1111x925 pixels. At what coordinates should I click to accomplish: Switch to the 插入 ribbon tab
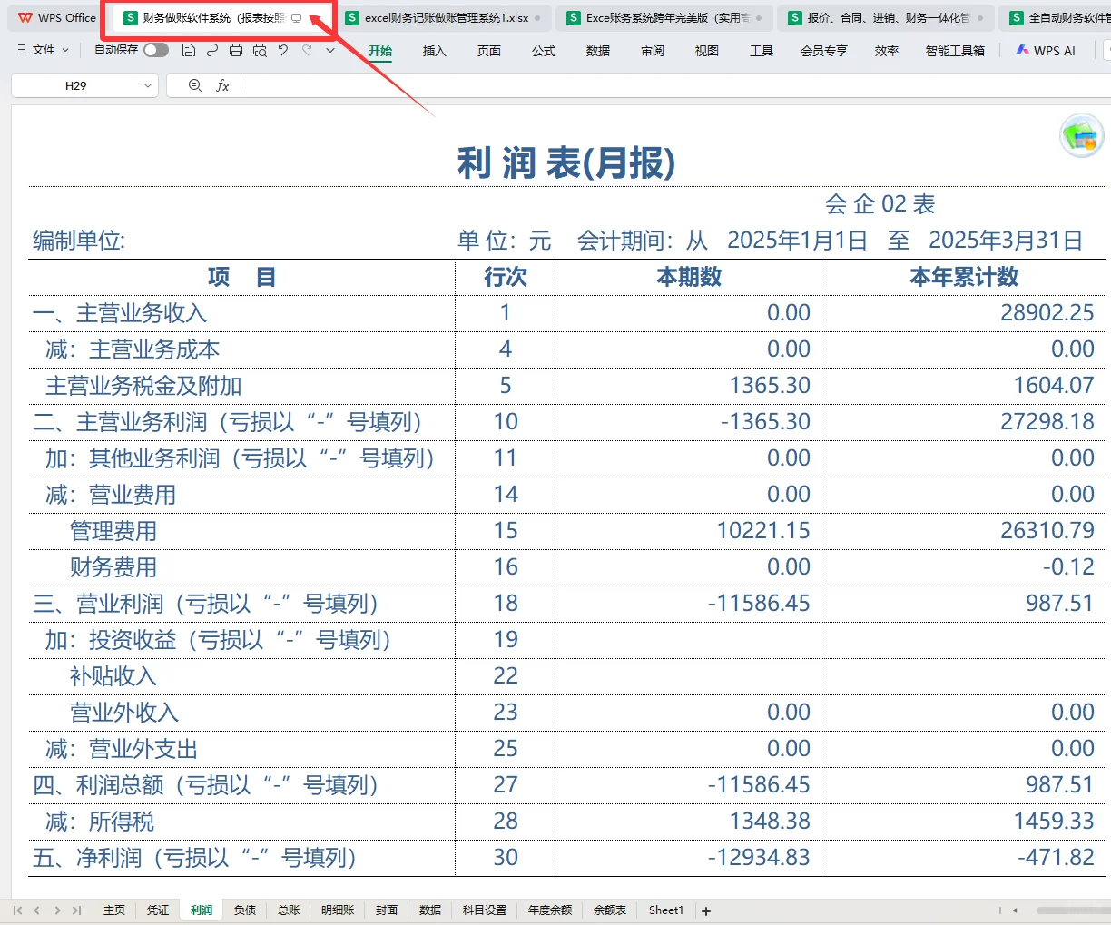(433, 52)
